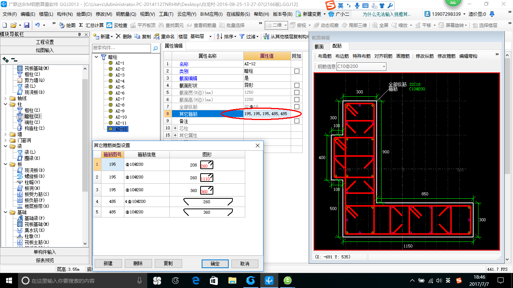Run 汇总计算 summary calculation
The width and height of the screenshot is (513, 288).
pos(91,25)
